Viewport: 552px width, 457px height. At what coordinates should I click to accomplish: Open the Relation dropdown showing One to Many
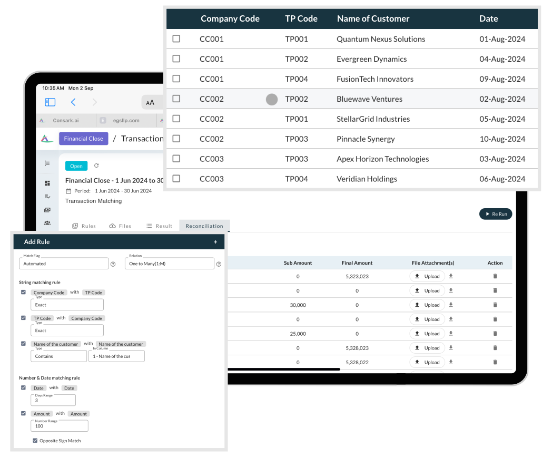169,264
